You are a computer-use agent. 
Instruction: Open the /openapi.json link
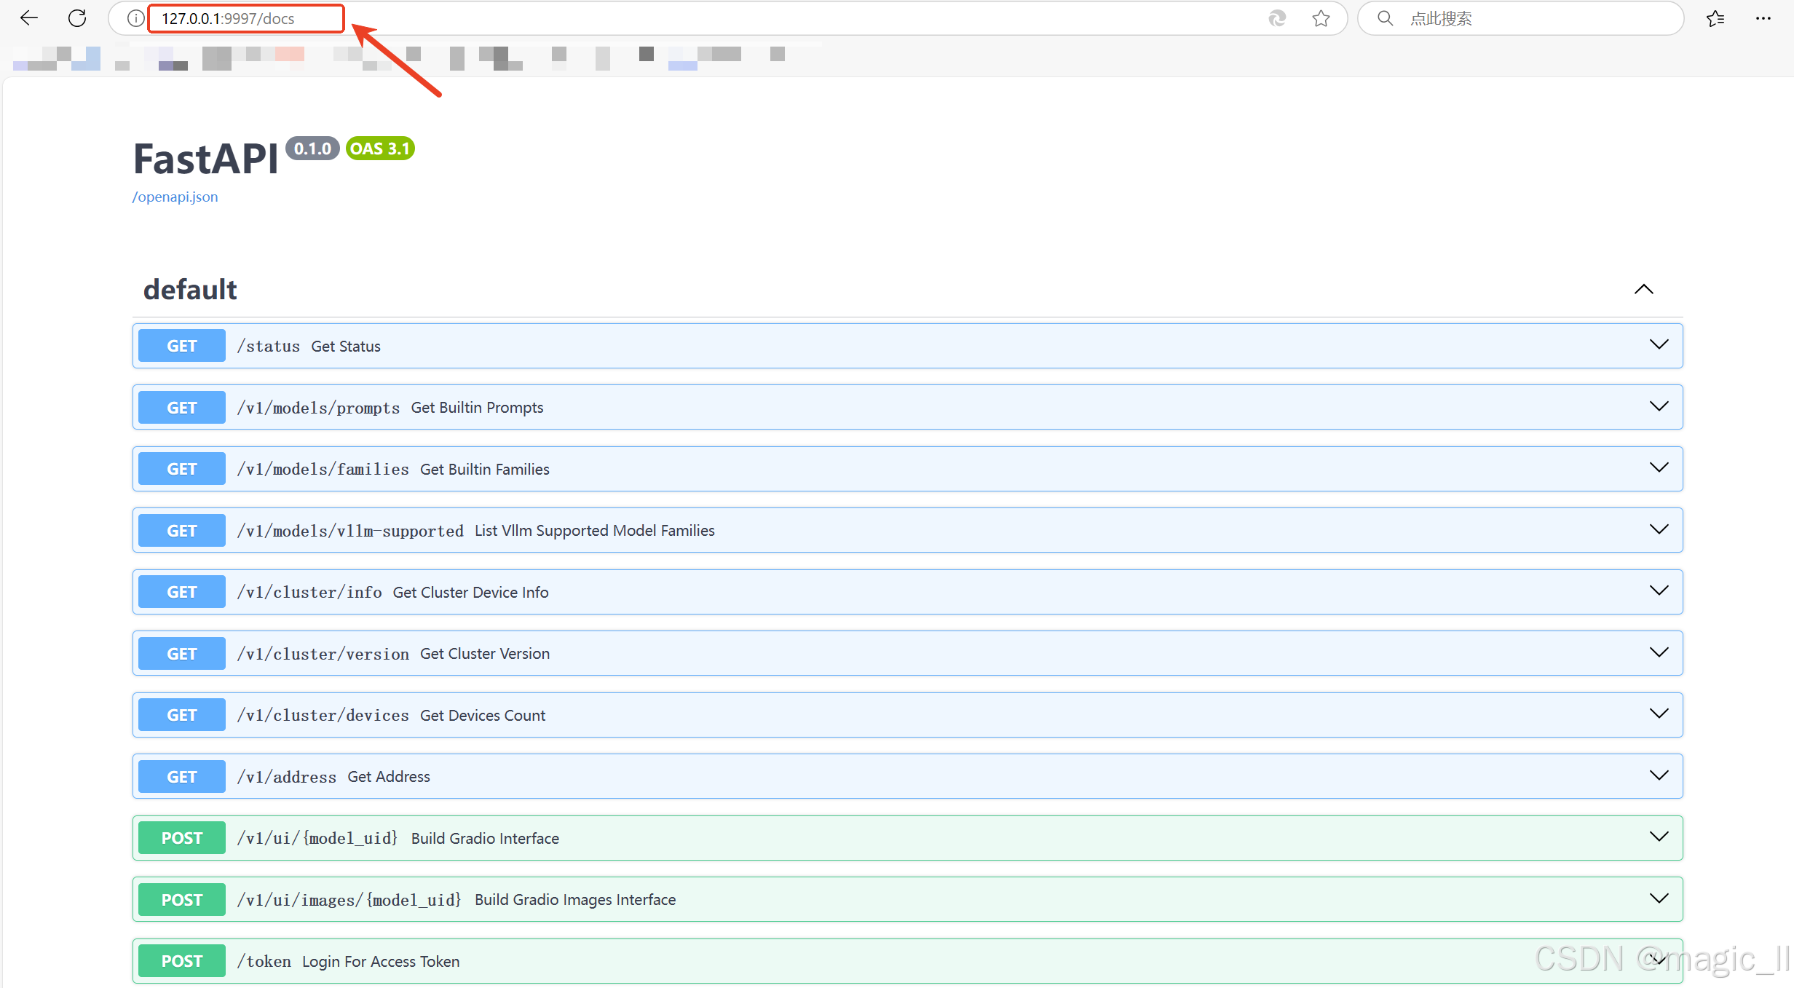click(x=175, y=197)
